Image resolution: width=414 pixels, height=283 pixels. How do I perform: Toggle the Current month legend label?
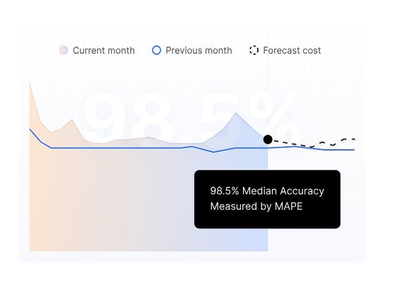tap(104, 50)
